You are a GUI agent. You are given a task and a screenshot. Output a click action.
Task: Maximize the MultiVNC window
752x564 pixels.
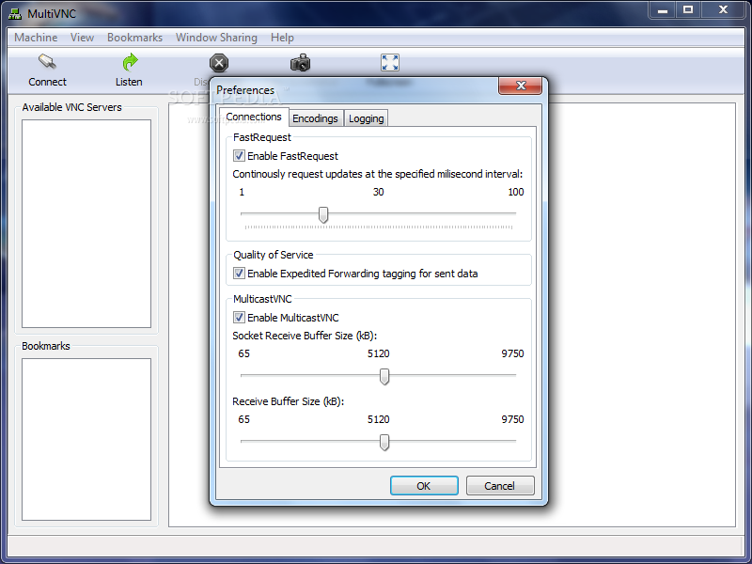pos(688,9)
